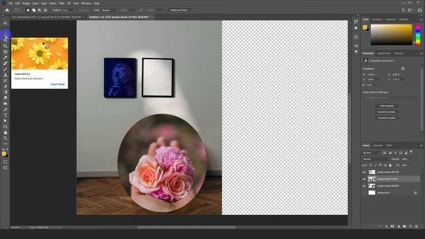Toggle Background layer visibility box
Screen dimensions: 425x239
click(365, 193)
